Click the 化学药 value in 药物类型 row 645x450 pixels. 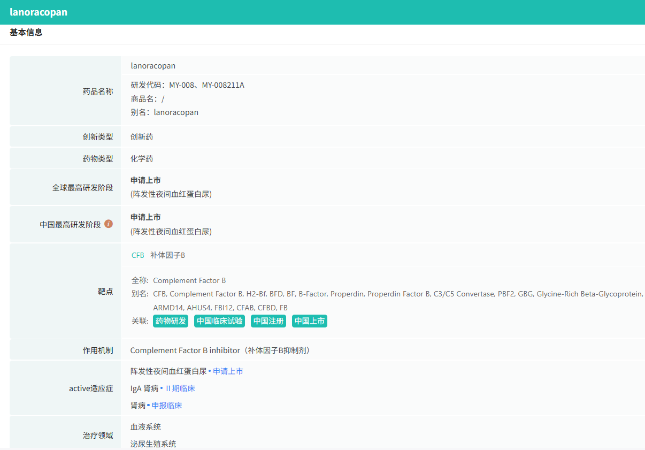142,159
